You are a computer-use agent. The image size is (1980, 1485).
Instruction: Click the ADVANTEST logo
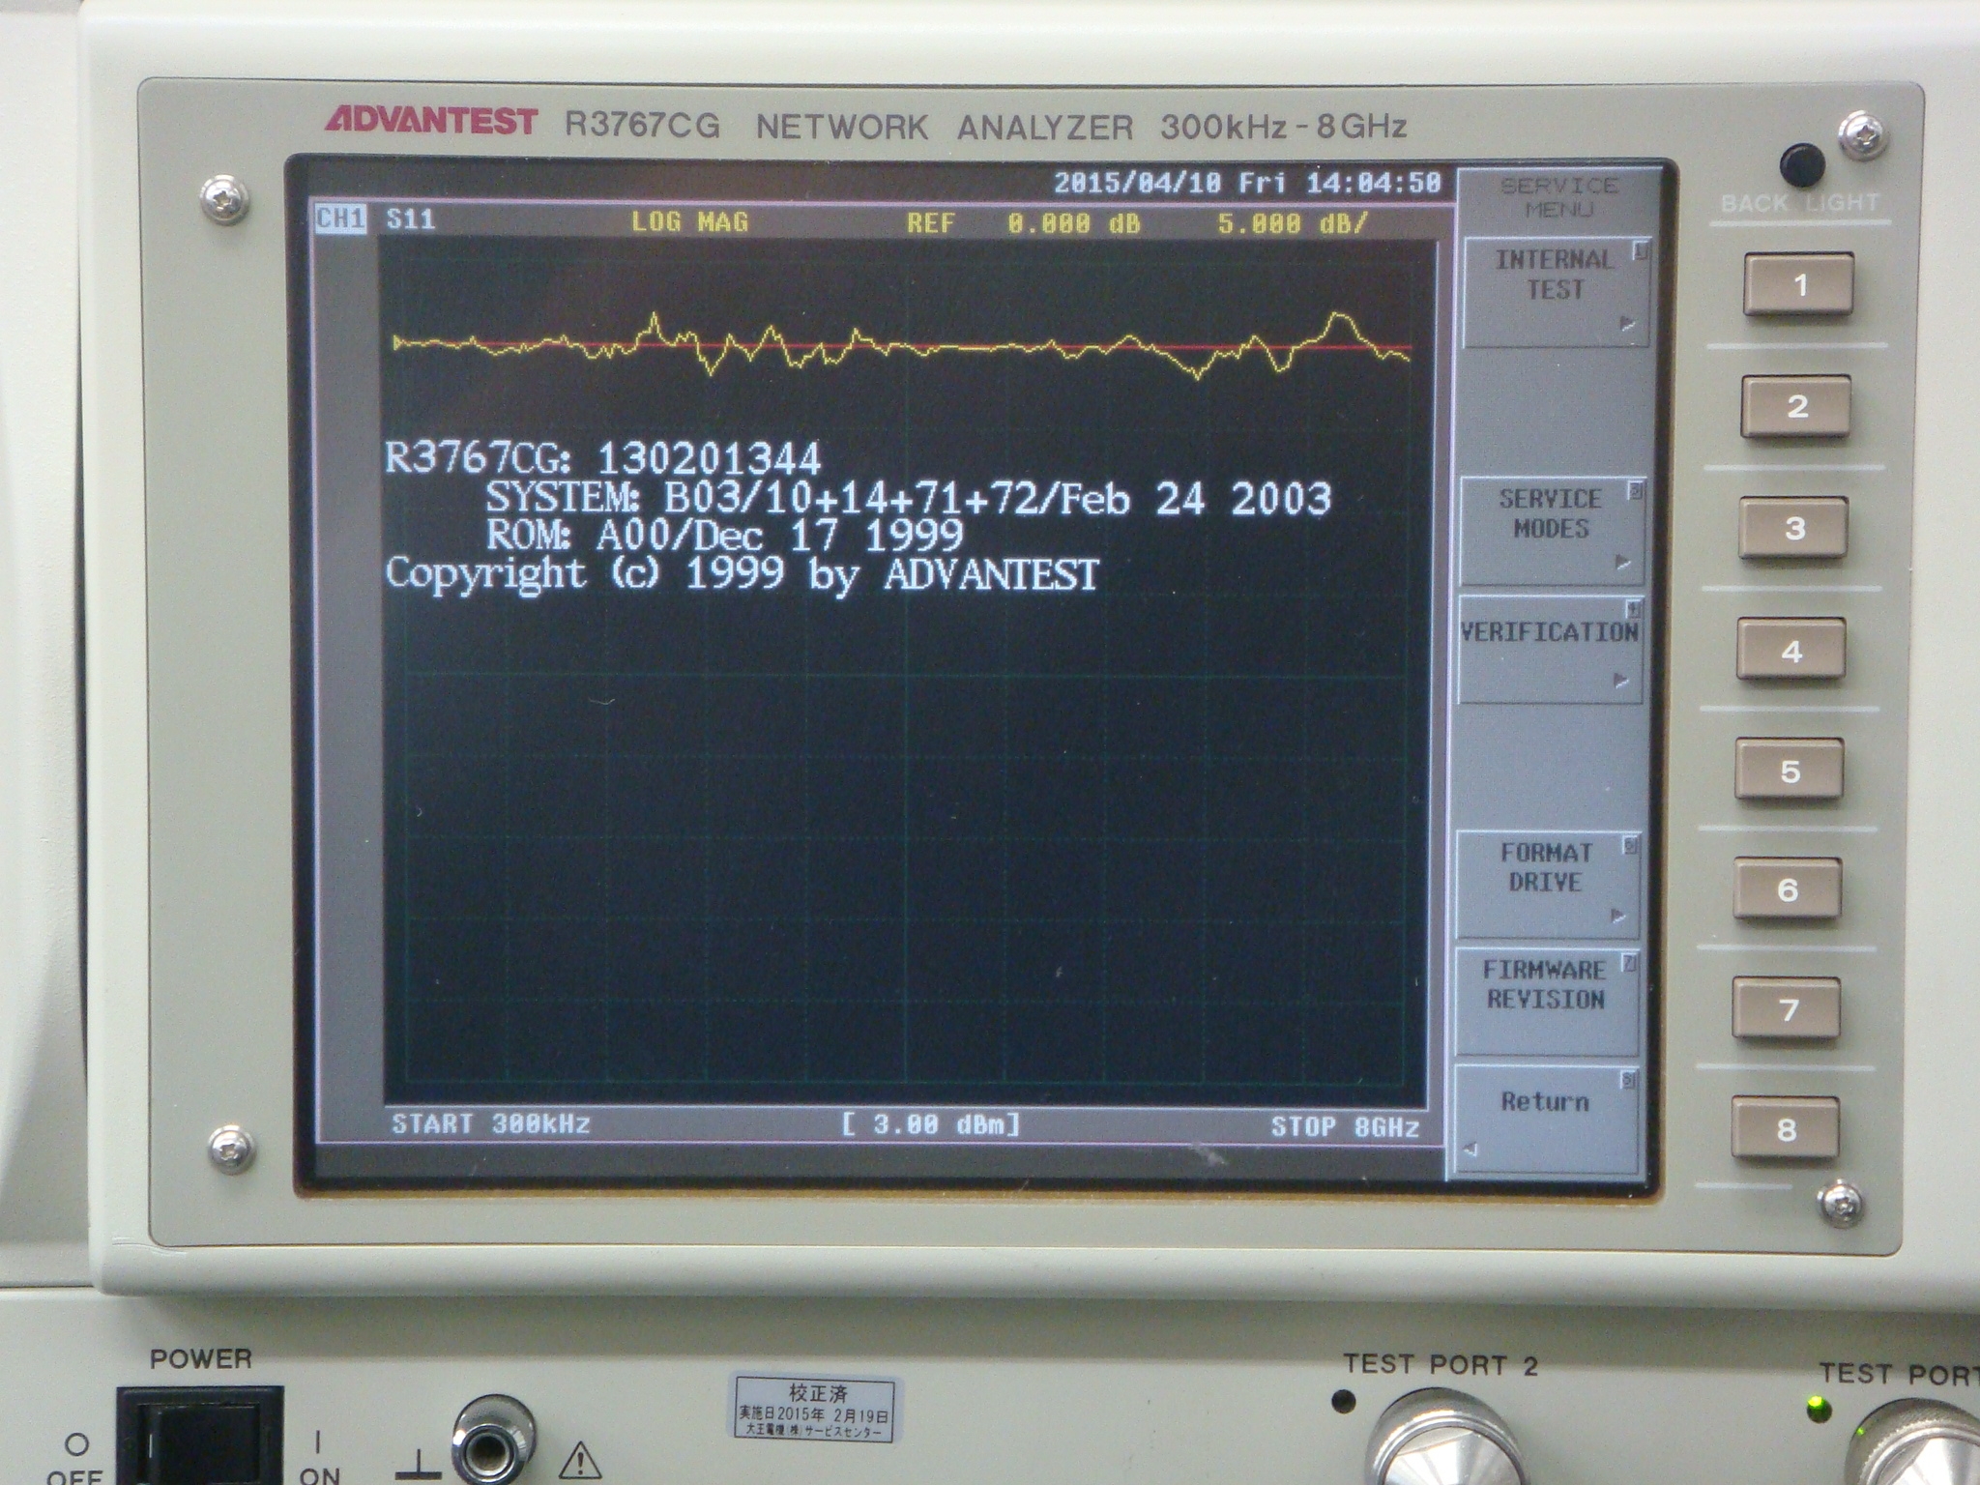[x=430, y=120]
